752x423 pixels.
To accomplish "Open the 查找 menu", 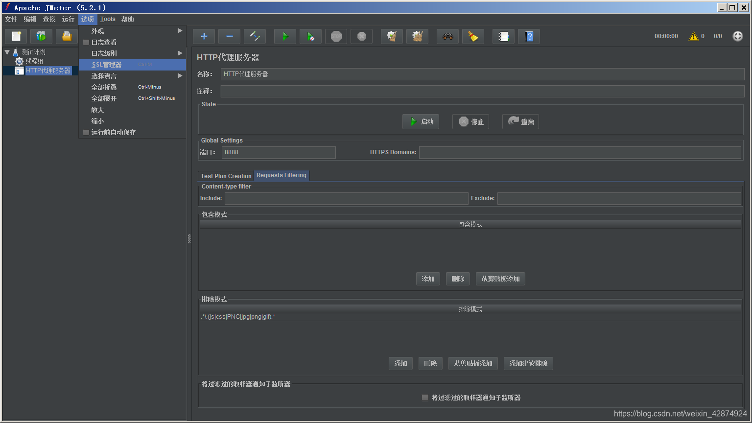I will click(x=49, y=19).
